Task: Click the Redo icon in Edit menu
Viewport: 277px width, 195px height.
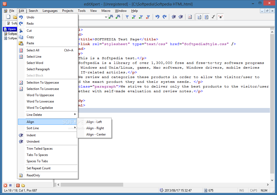Action: click(21, 24)
